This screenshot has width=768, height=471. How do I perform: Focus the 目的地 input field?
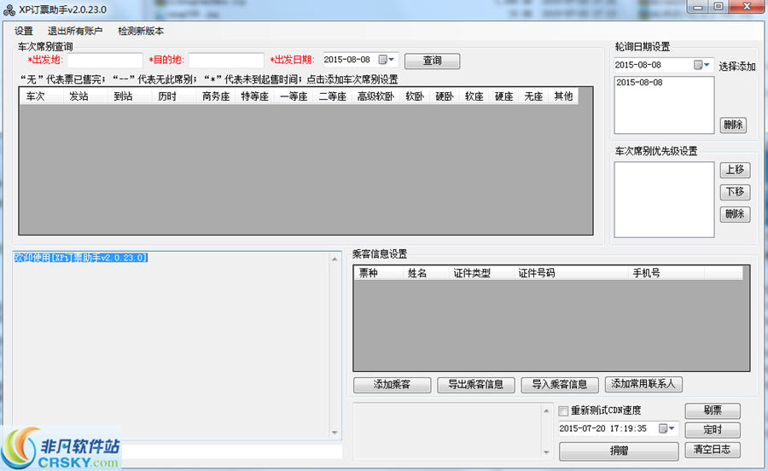click(x=226, y=61)
